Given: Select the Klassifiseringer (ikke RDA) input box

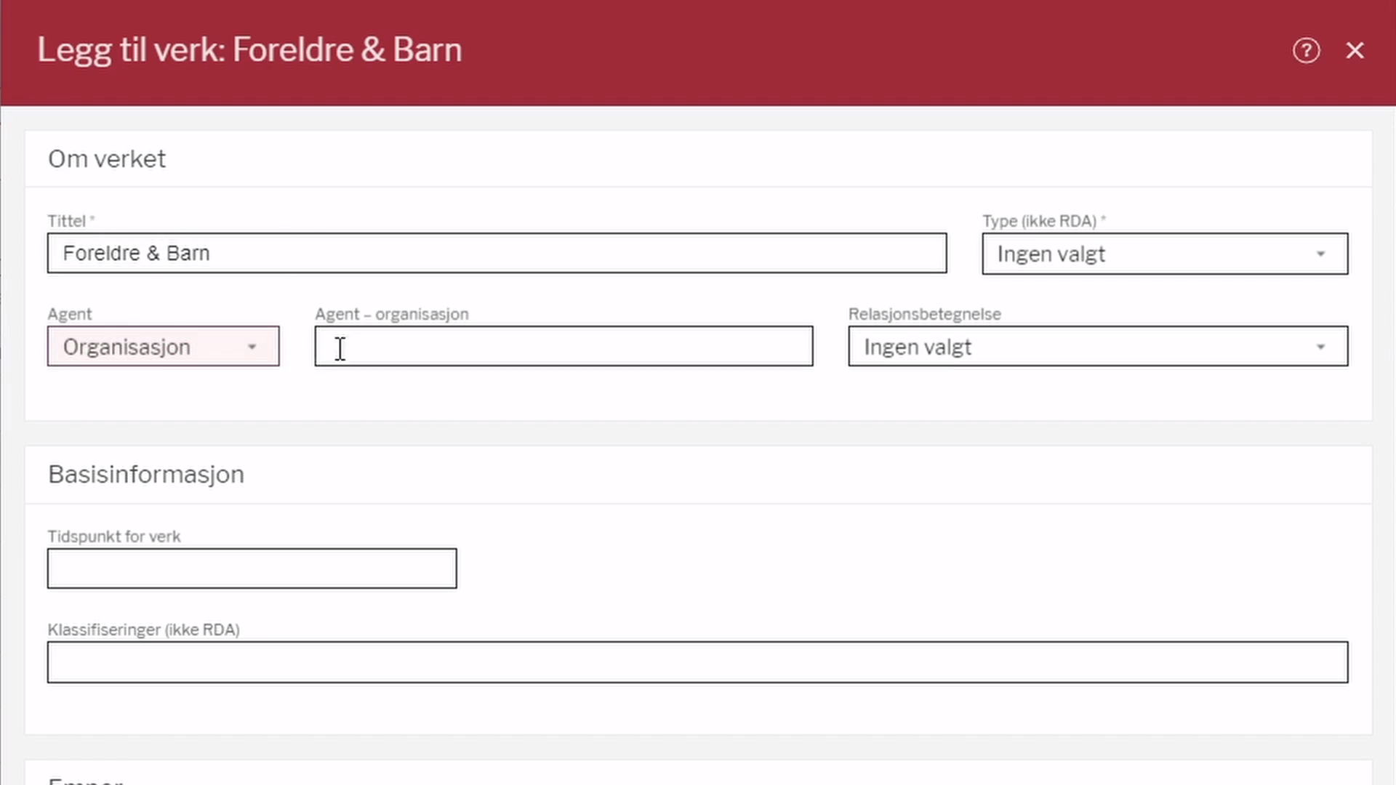Looking at the screenshot, I should (697, 662).
